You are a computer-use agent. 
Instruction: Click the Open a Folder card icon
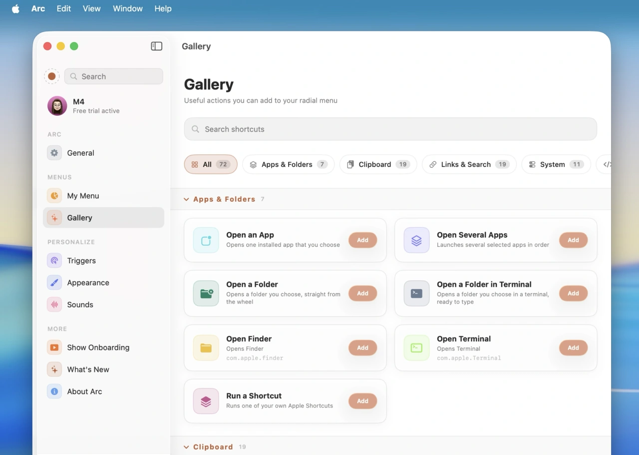[206, 293]
